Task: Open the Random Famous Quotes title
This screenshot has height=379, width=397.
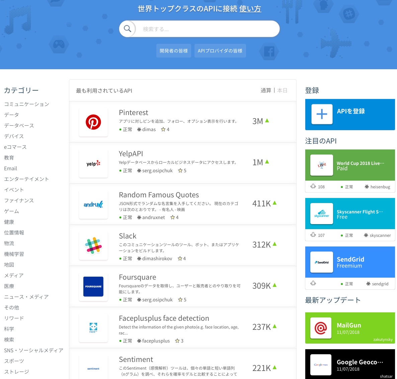Action: [159, 195]
